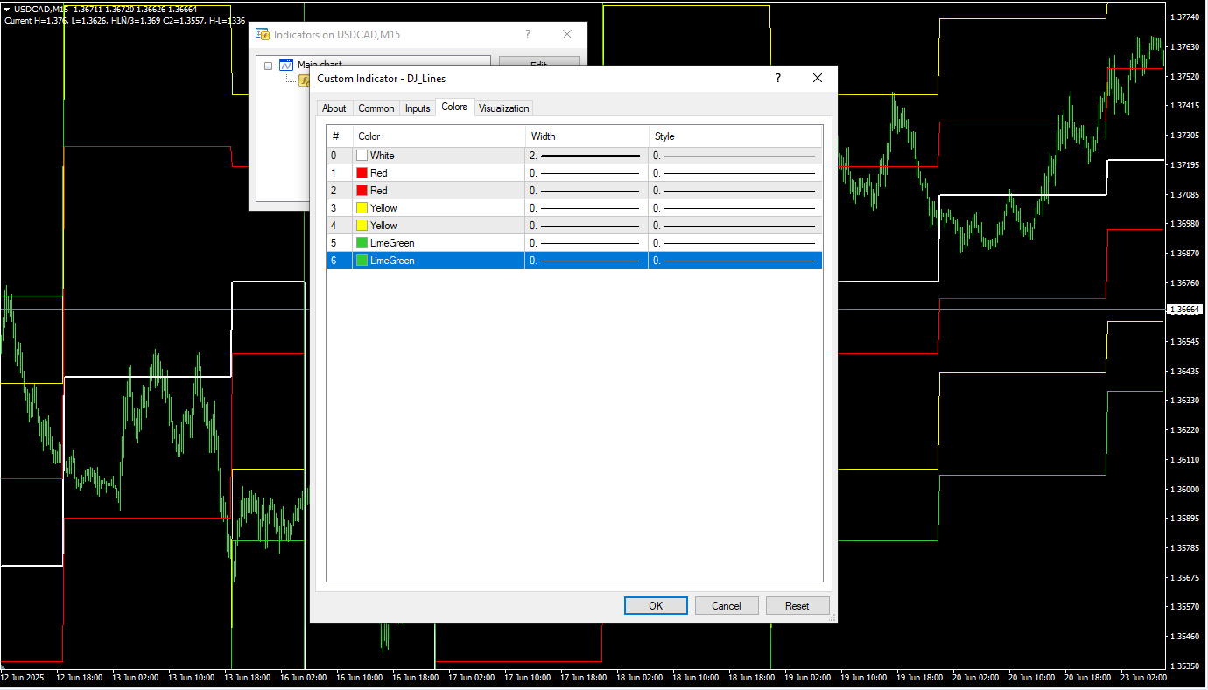This screenshot has width=1208, height=690.
Task: Collapse the Main chart tree node
Action: [x=269, y=65]
